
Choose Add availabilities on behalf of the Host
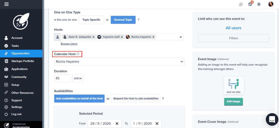(79, 98)
